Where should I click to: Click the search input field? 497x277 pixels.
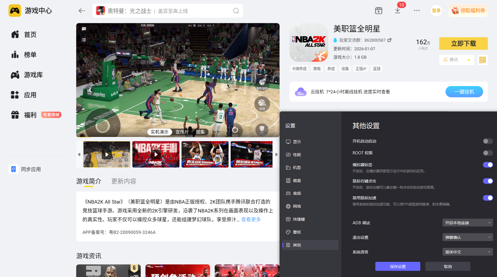point(168,11)
